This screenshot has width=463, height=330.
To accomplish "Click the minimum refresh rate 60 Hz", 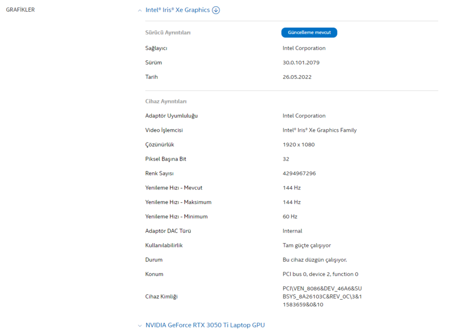I will coord(290,217).
